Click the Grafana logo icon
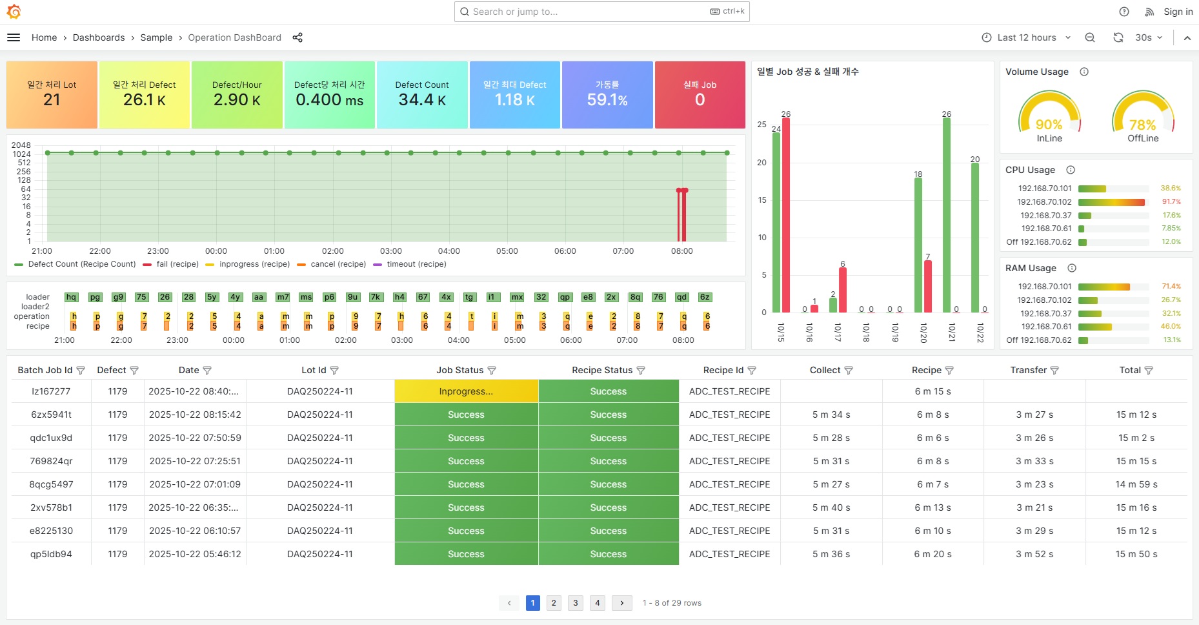The image size is (1199, 625). (14, 12)
